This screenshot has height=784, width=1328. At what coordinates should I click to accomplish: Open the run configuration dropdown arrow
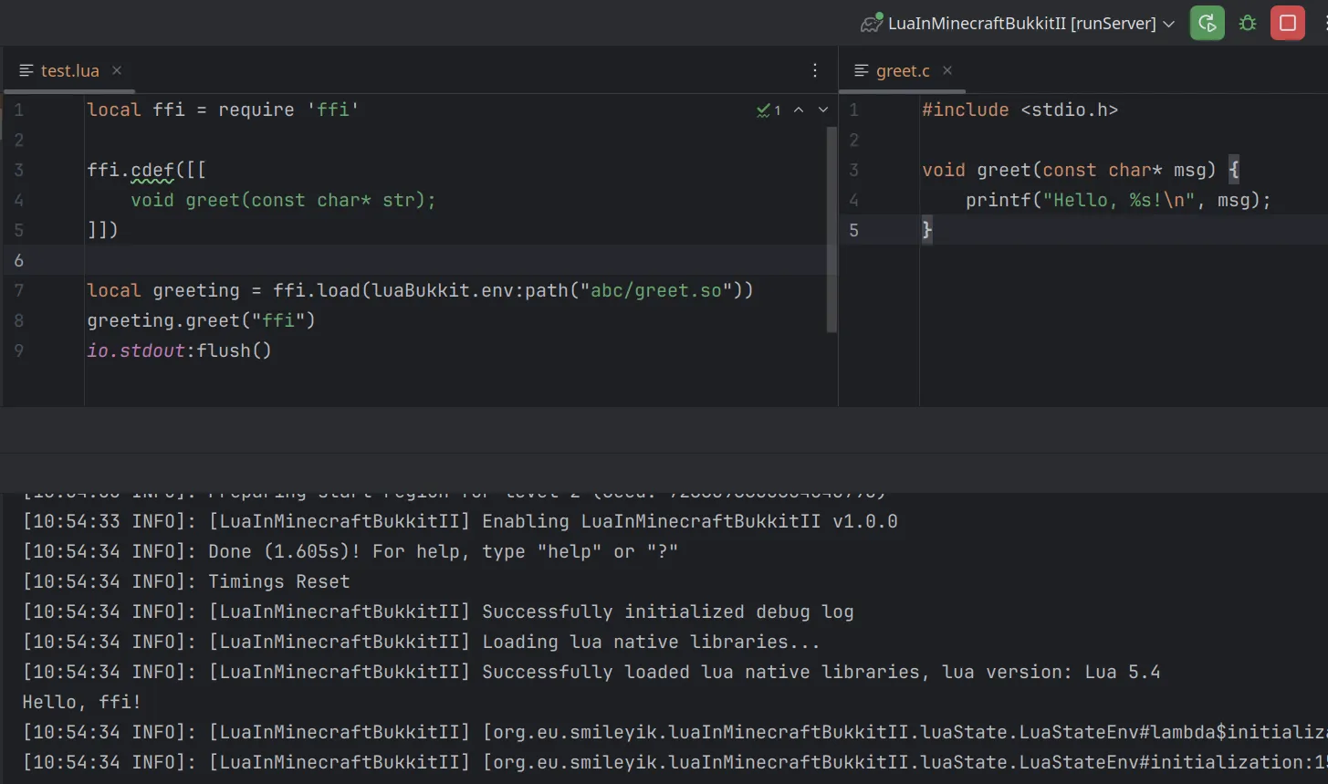[1168, 24]
